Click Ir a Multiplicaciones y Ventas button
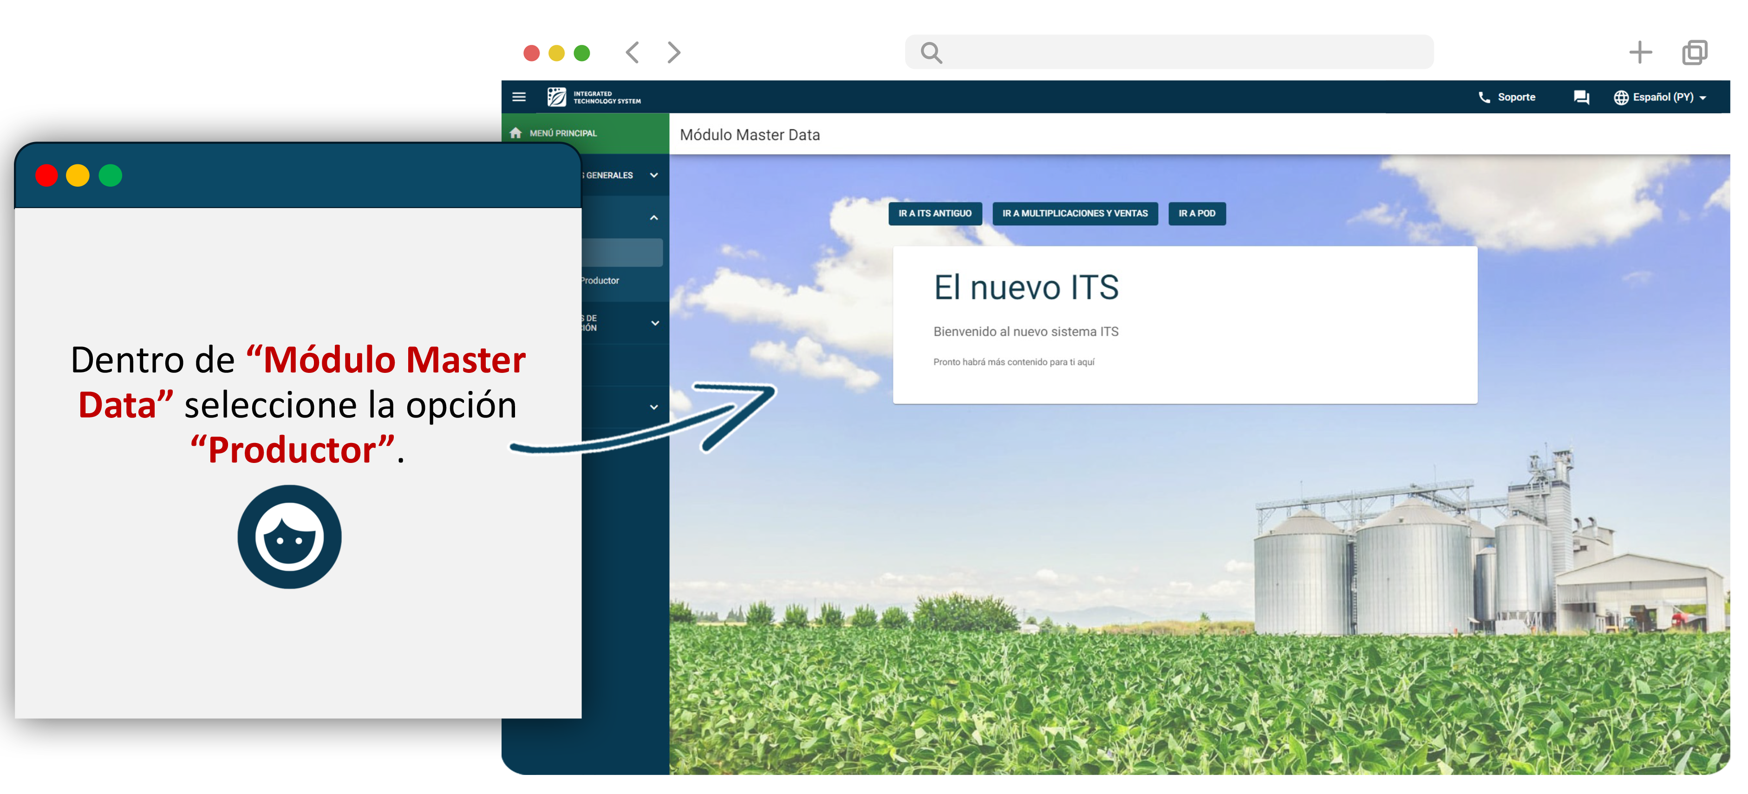 (x=1074, y=213)
